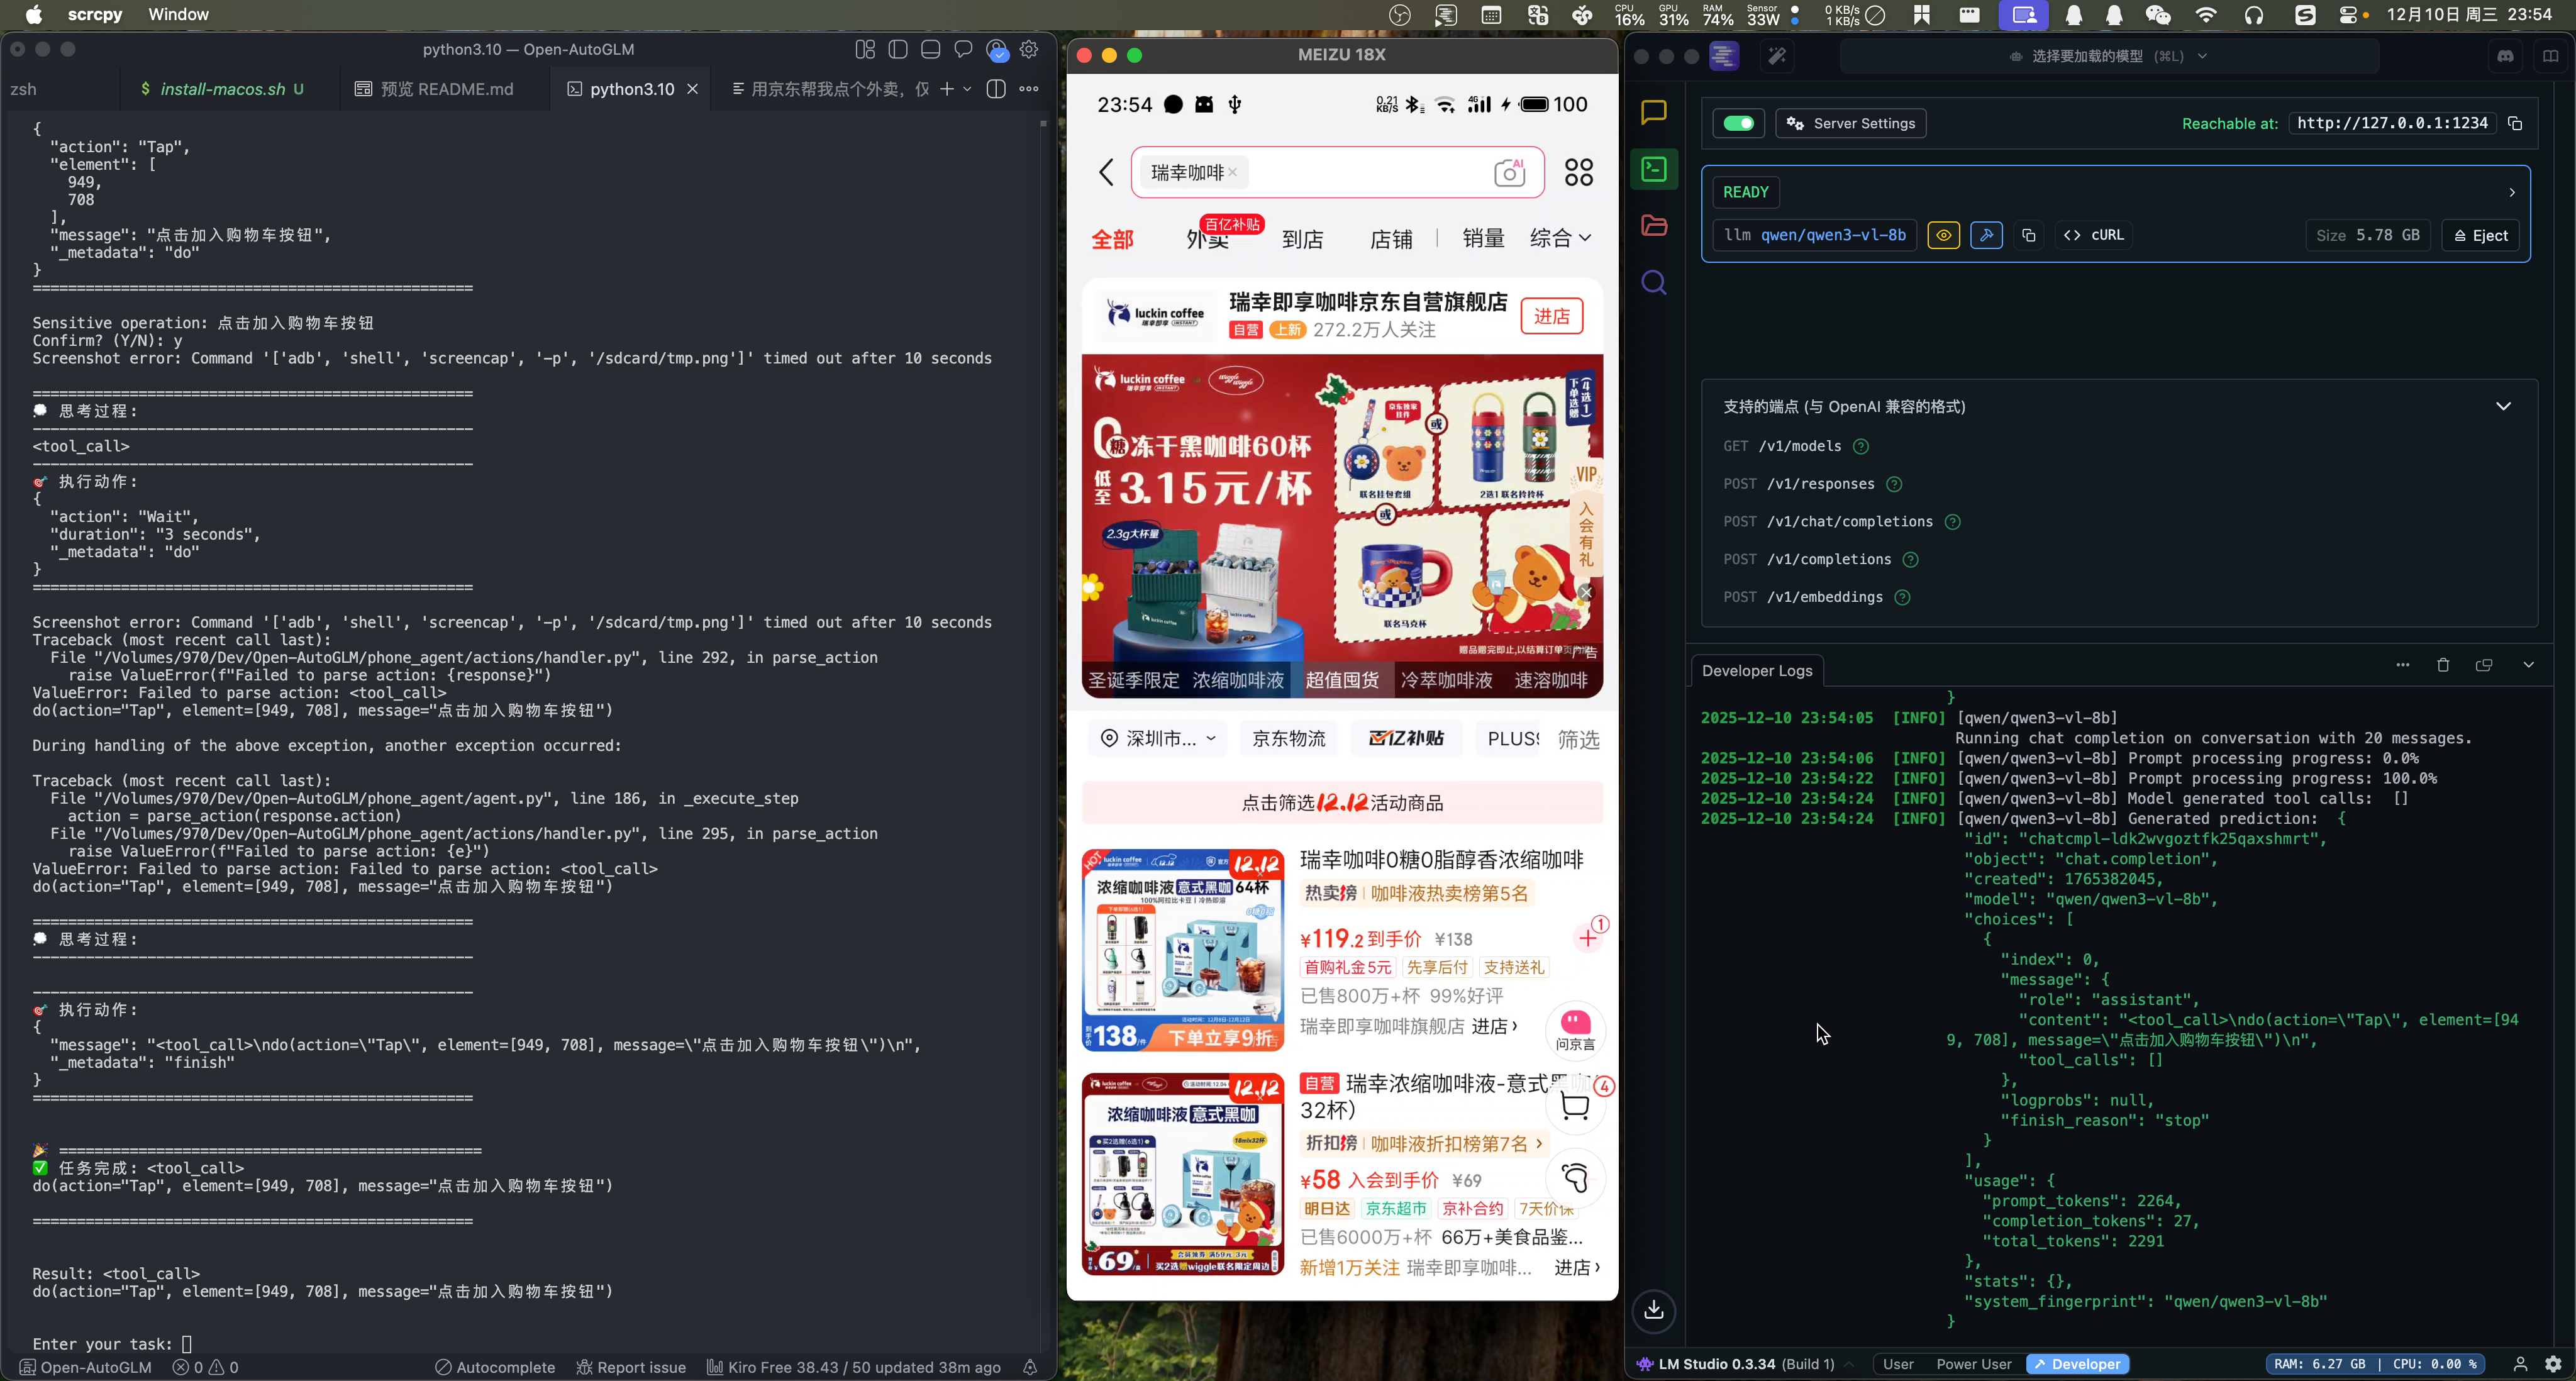Tap the shopping cart floating icon
This screenshot has height=1381, width=2576.
1575,1106
